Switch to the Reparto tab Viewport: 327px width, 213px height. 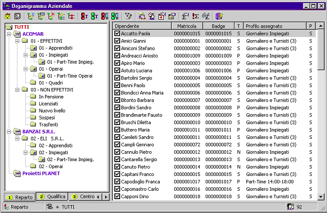tap(20, 197)
